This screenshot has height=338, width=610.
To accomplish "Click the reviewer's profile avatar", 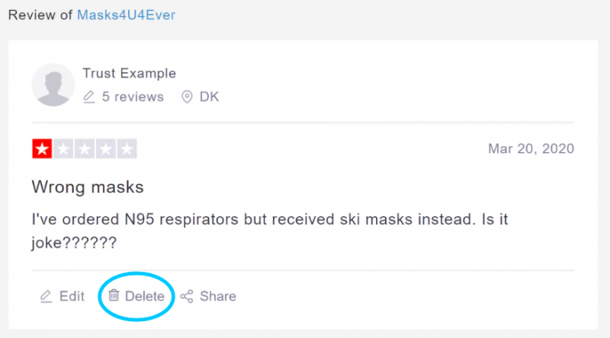I will coord(53,84).
